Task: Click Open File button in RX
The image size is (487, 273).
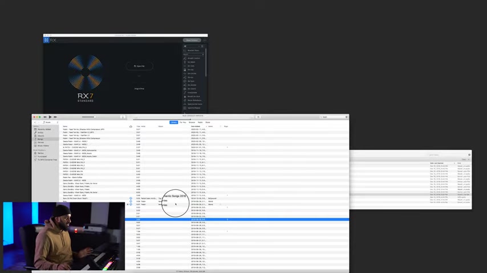Action: tap(139, 66)
